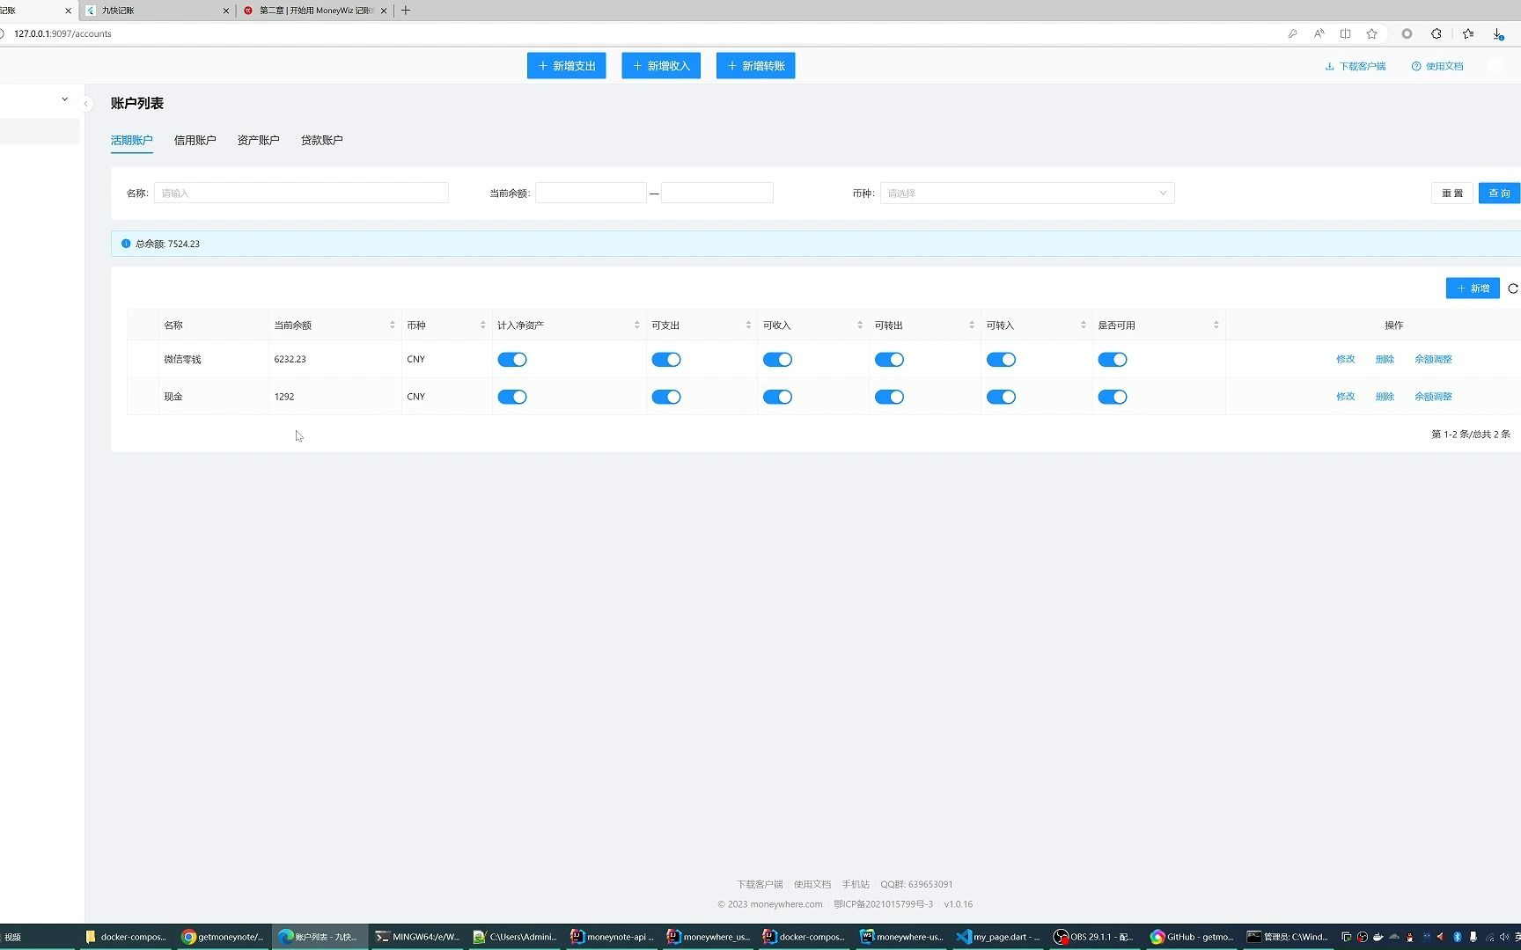Toggle 计入净资产 for 现金
Image resolution: width=1521 pixels, height=950 pixels.
point(512,397)
